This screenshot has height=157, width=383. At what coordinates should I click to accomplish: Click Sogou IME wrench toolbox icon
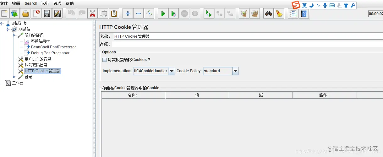point(353,5)
